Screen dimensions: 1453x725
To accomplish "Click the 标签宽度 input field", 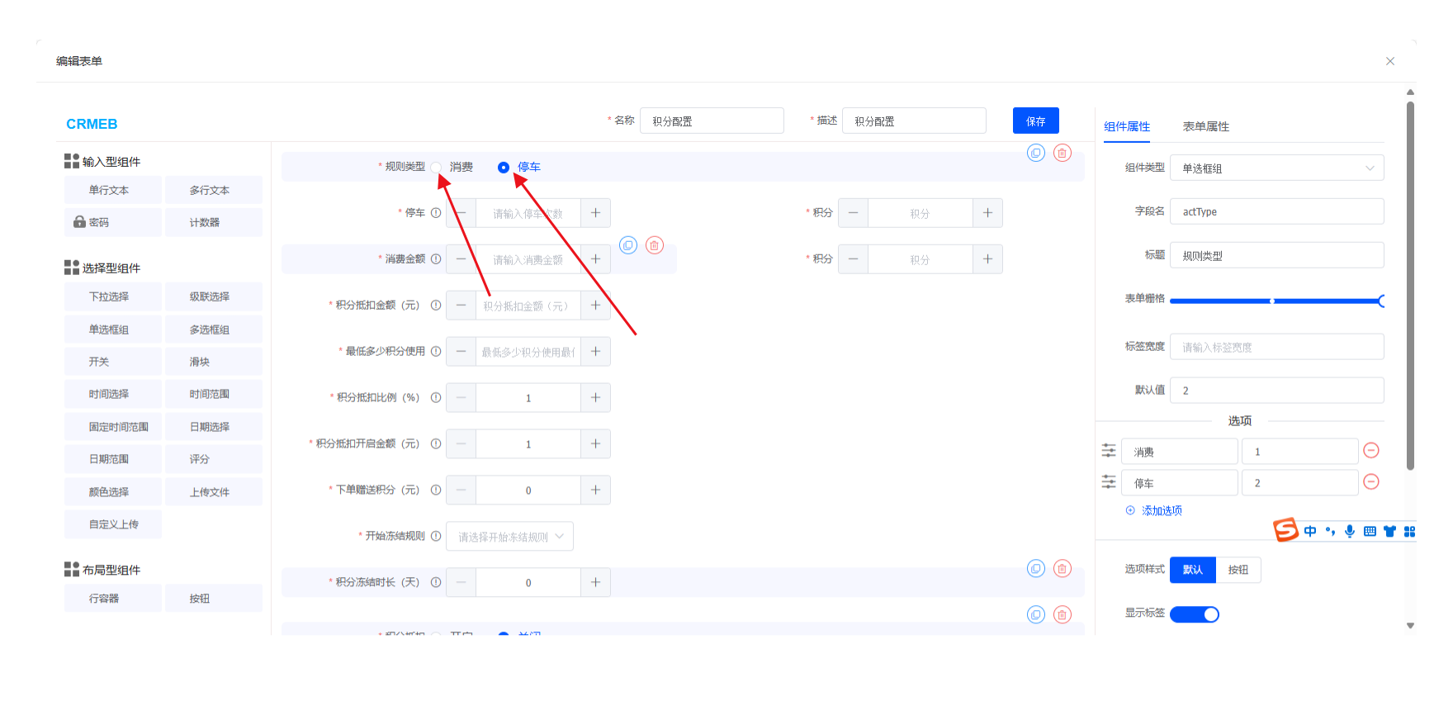I will tap(1277, 347).
